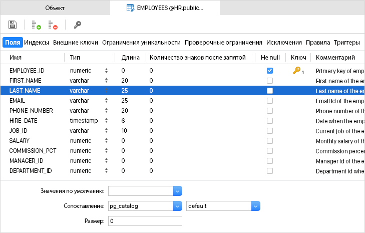Click the Add field icon

pyautogui.click(x=36, y=25)
